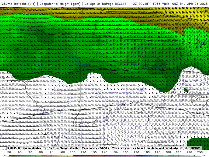The width and height of the screenshot is (209, 157).
Task: Select the 180 knot color scale label
Action: coord(147,152)
